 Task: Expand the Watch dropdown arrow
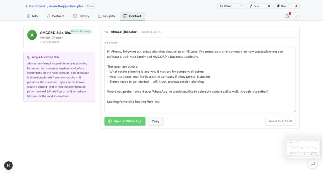pyautogui.click(x=235, y=6)
